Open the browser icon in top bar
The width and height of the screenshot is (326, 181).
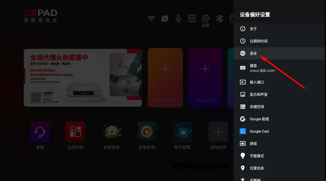pos(165,19)
